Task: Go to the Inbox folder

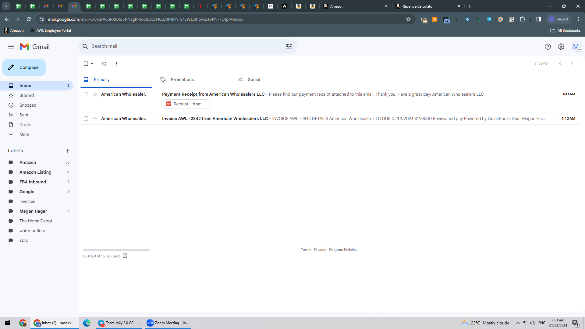Action: tap(37, 86)
